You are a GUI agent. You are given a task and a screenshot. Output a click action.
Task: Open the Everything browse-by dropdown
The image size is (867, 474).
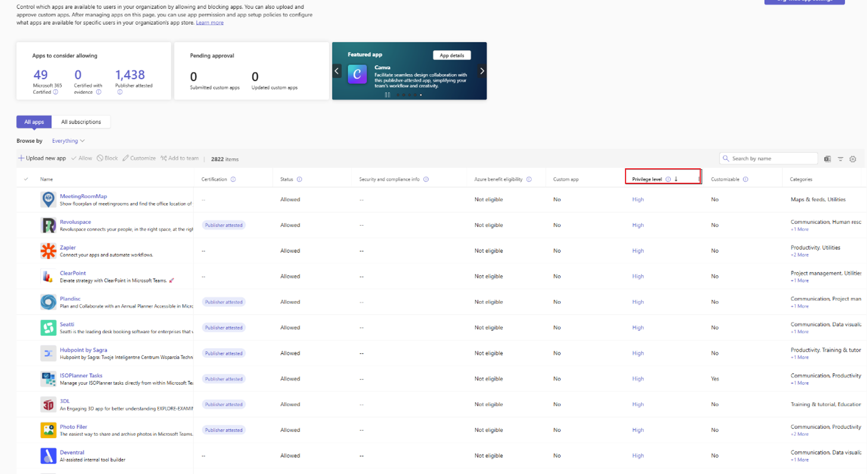[x=68, y=140]
